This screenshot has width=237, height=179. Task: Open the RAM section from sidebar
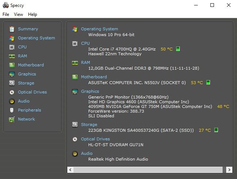[22, 56]
